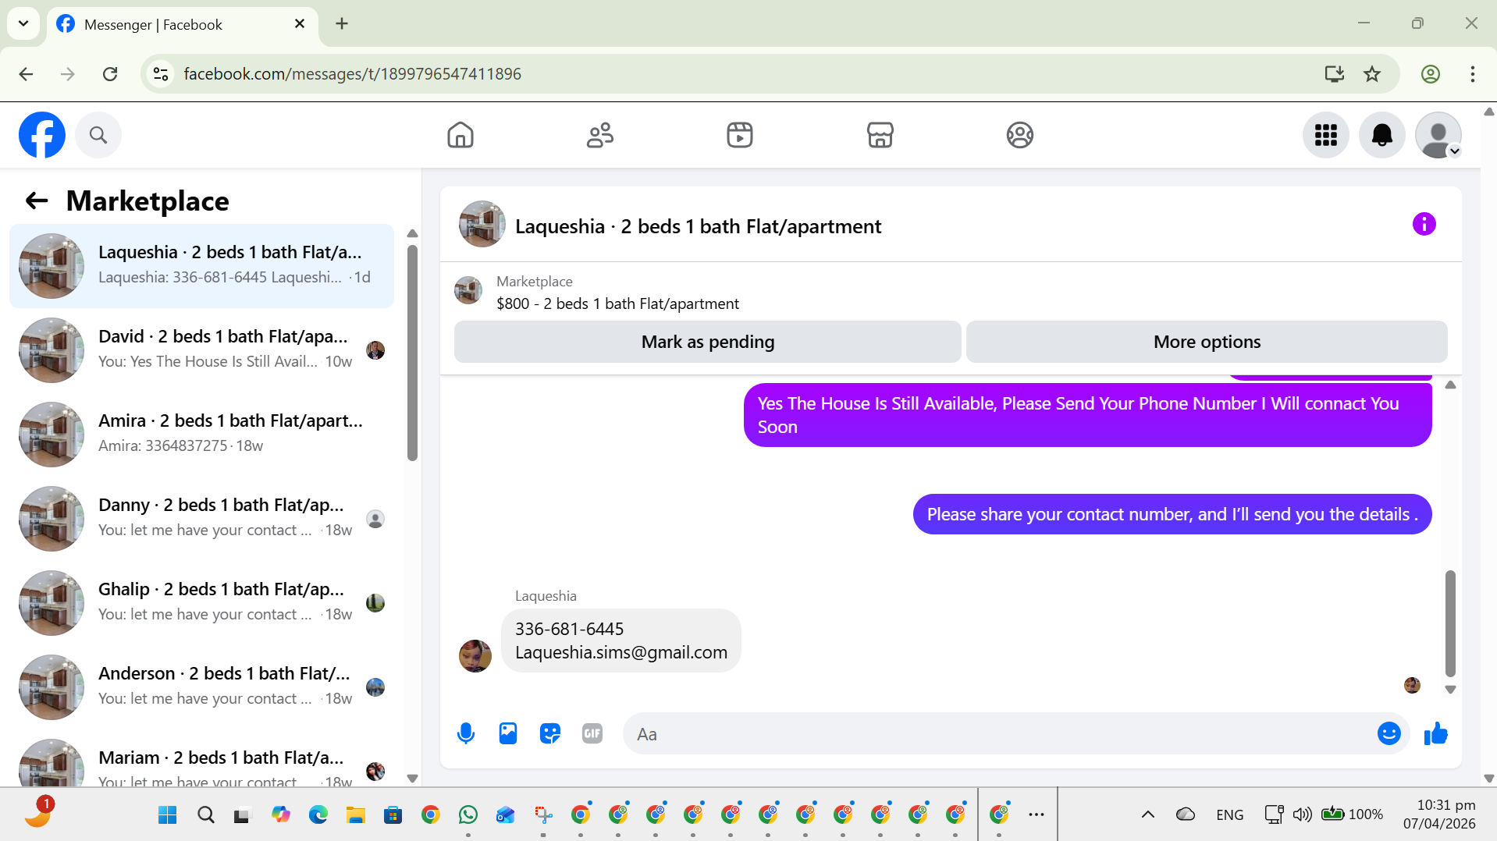Viewport: 1497px width, 841px height.
Task: Open the Chrome profile icon
Action: tap(1431, 74)
